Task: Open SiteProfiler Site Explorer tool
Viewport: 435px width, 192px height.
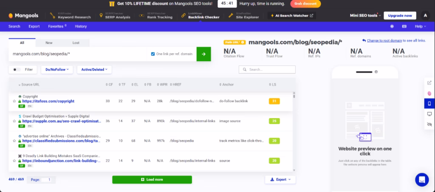Action: pos(243,16)
